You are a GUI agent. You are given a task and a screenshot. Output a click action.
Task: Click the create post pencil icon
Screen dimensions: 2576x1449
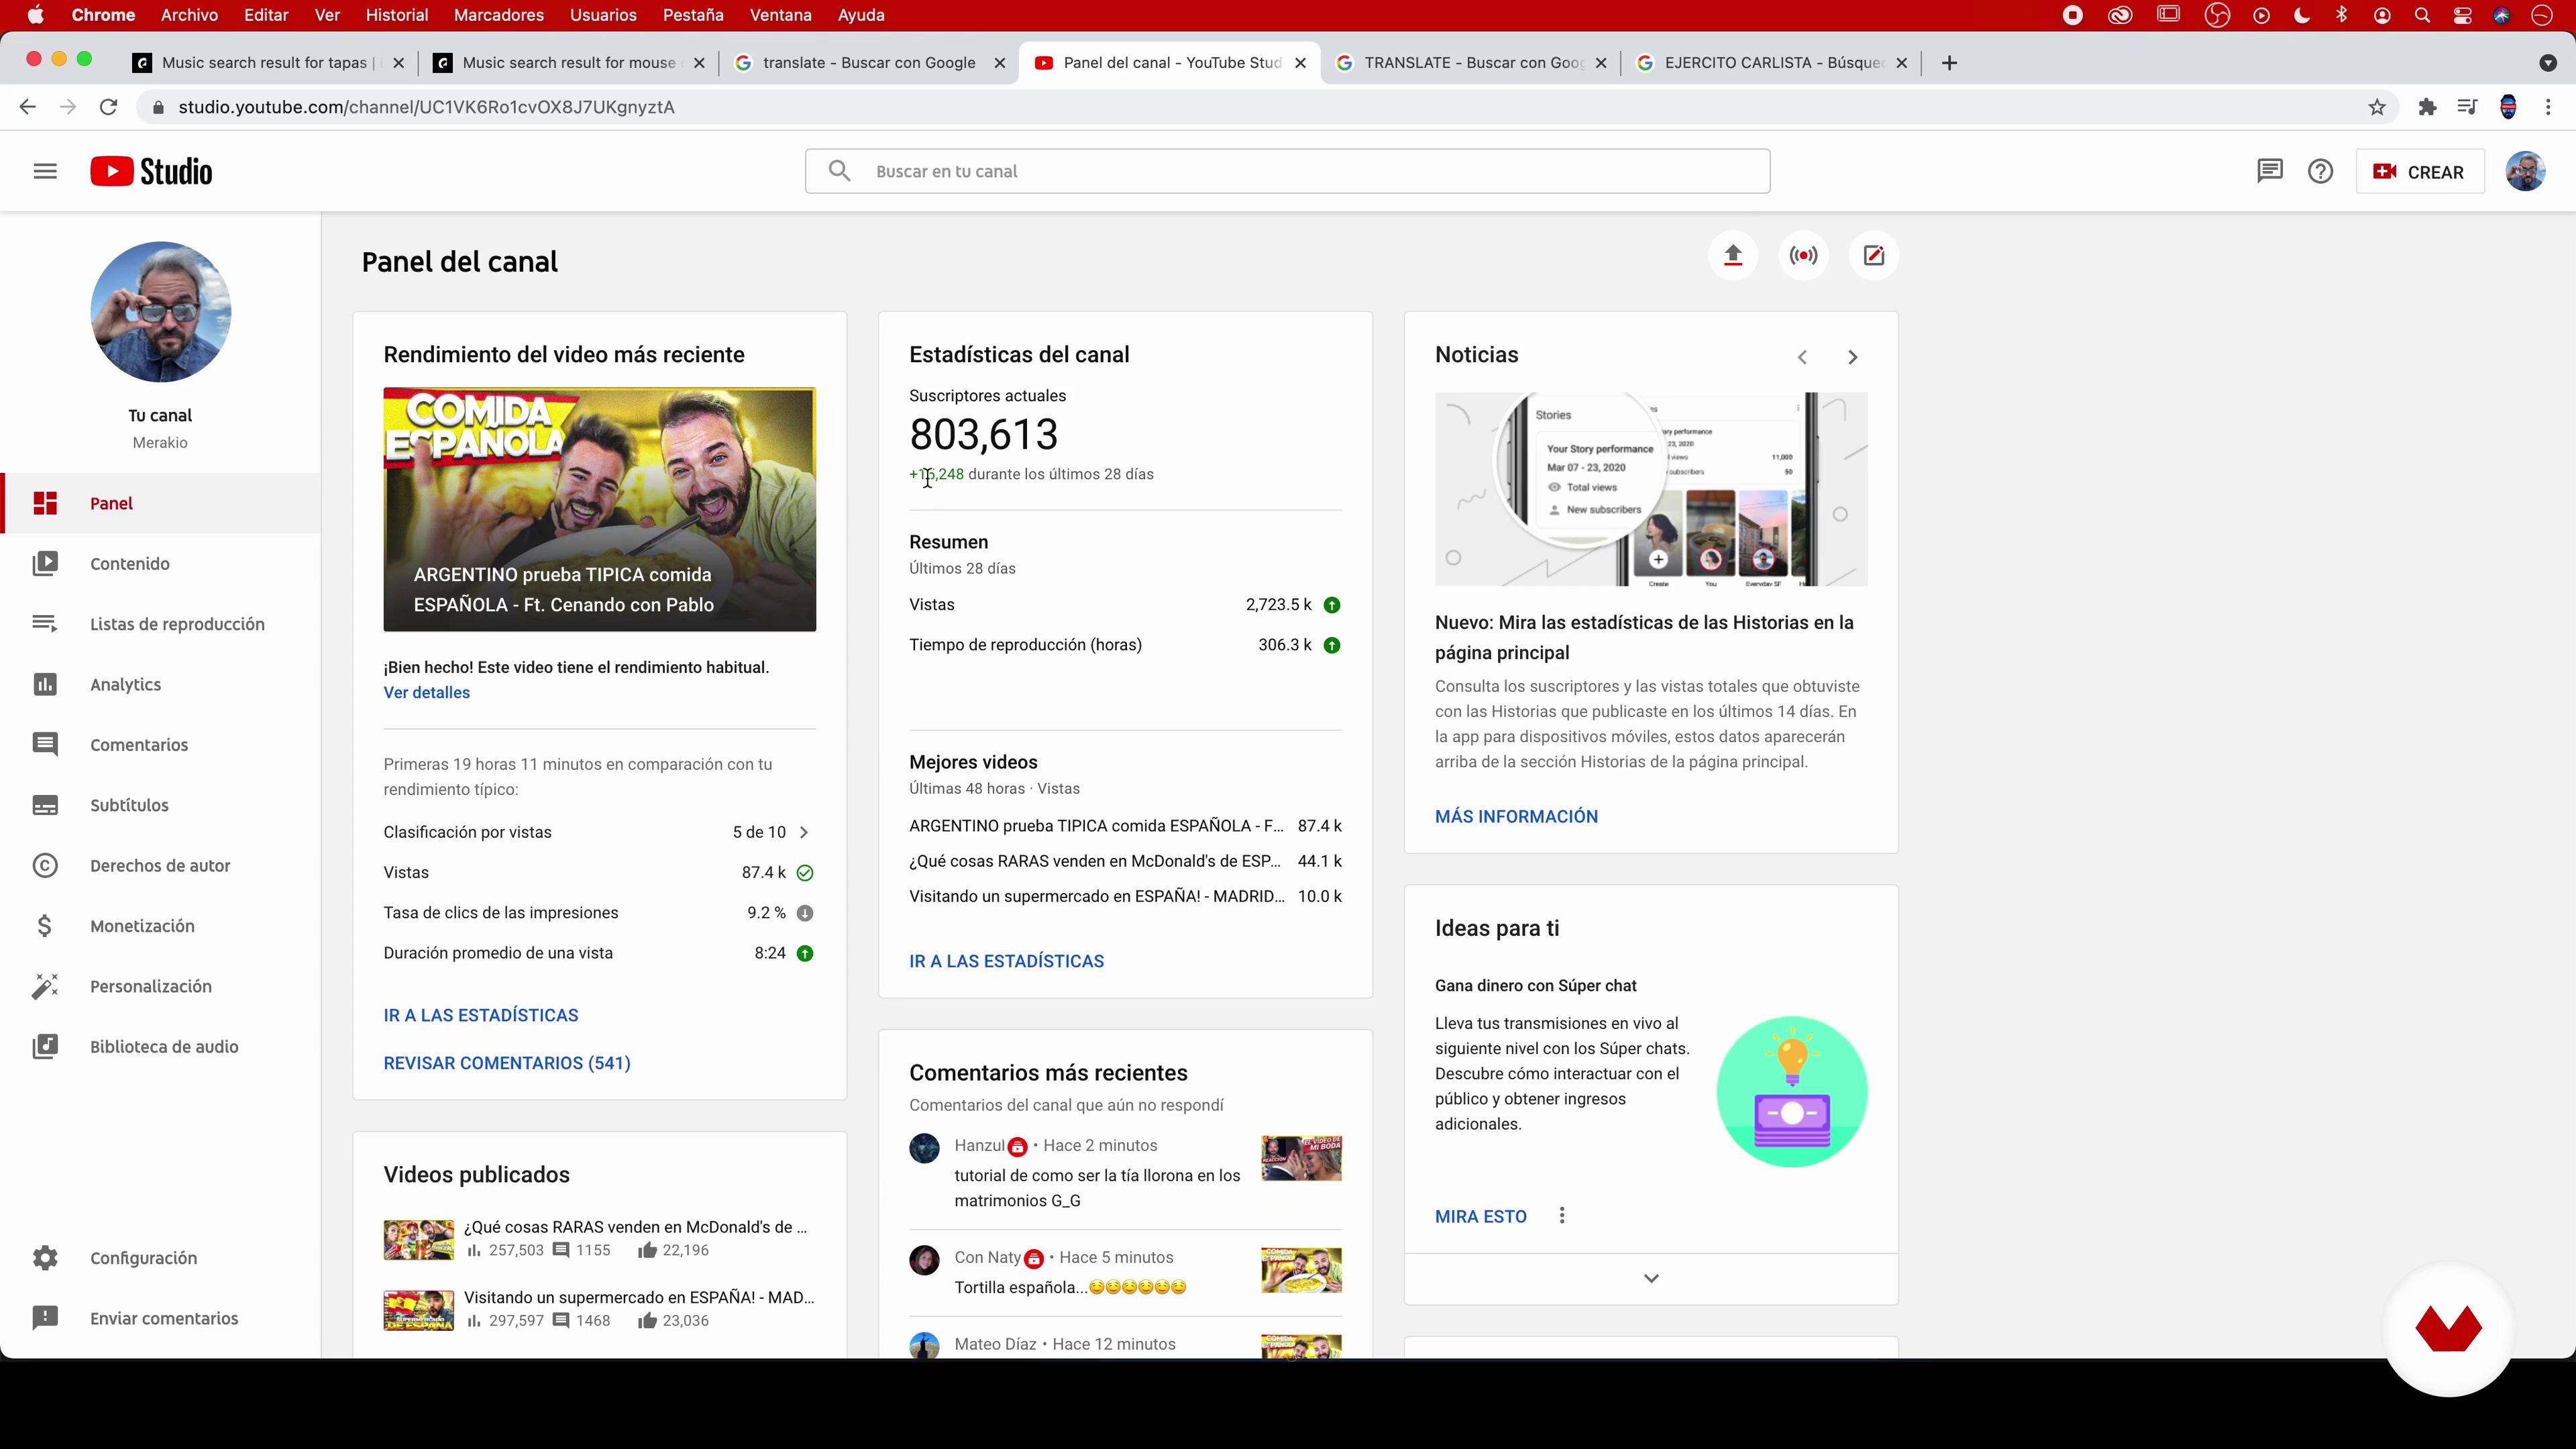click(1873, 256)
